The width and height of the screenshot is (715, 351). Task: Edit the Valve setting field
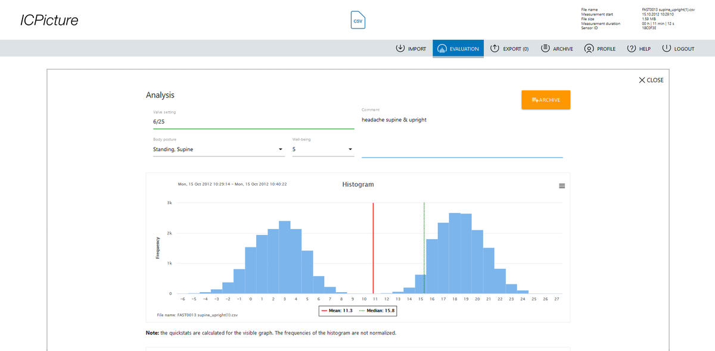coord(253,121)
